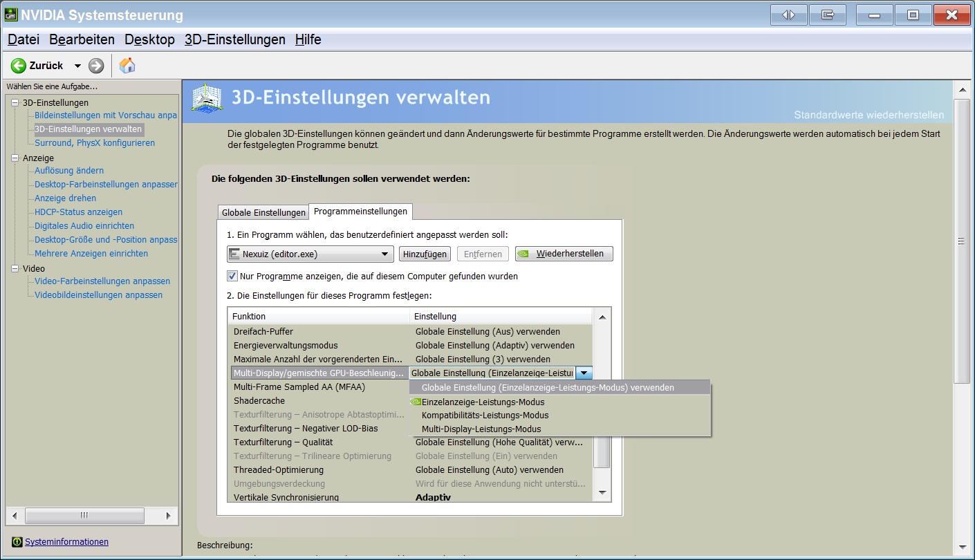Select Texturfilterung – Negativer LOD-Bias row

[319, 428]
